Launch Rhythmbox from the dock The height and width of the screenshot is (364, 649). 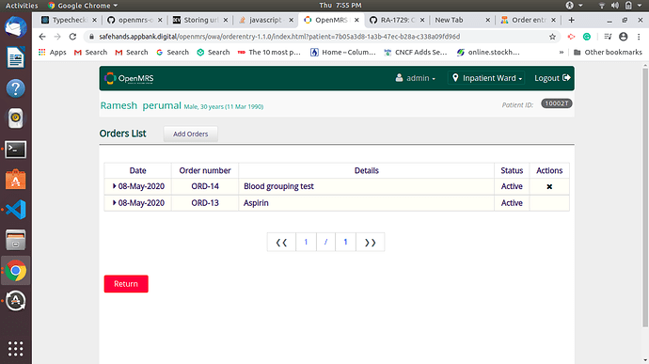pos(16,118)
